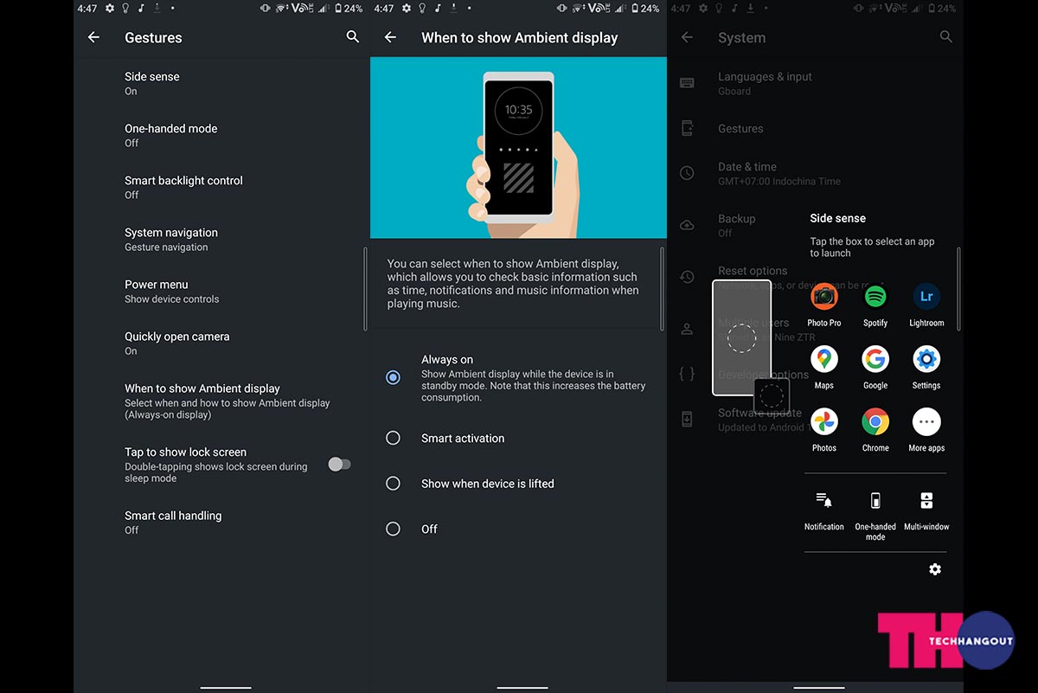
Task: Open Side sense setting in Gestures
Action: (221, 83)
